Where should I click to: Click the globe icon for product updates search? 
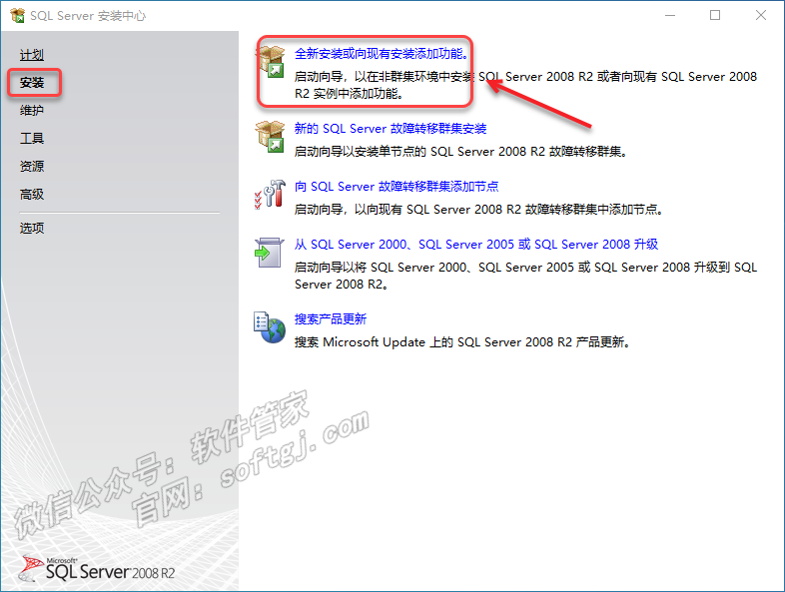coord(270,327)
